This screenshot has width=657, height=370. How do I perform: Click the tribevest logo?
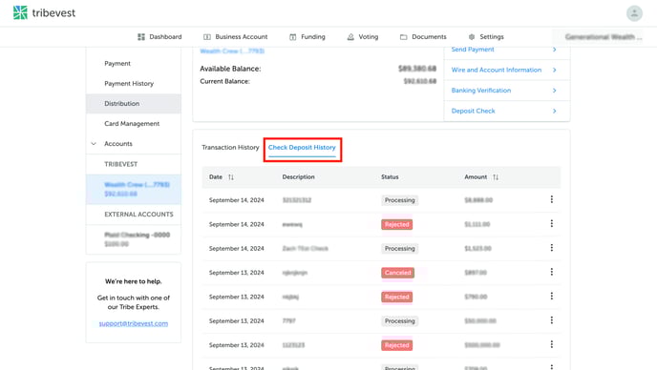coord(44,12)
